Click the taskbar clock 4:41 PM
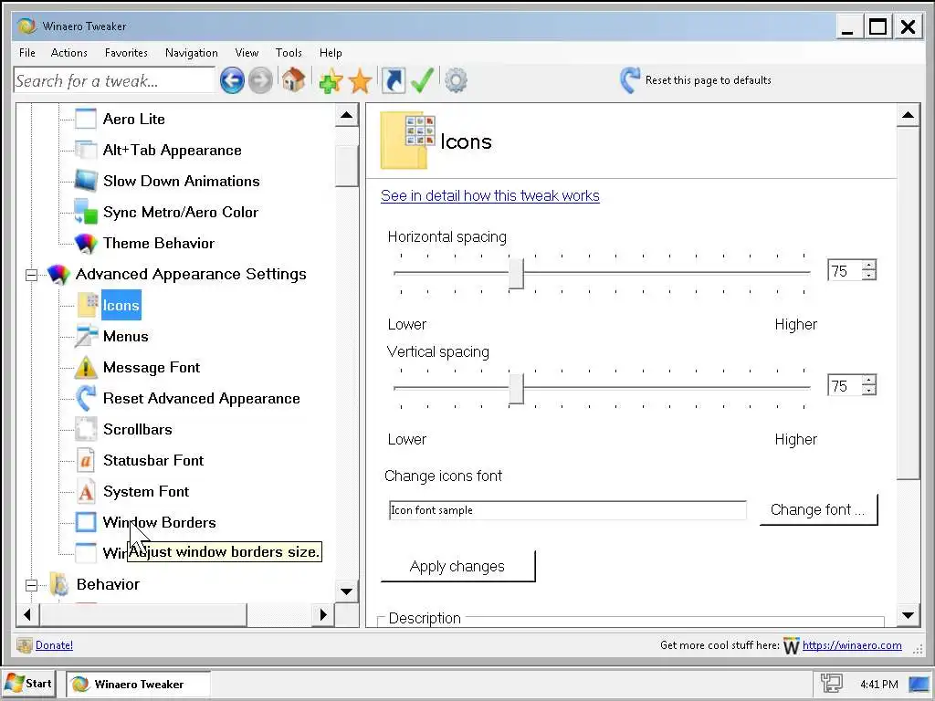935x701 pixels. point(879,685)
